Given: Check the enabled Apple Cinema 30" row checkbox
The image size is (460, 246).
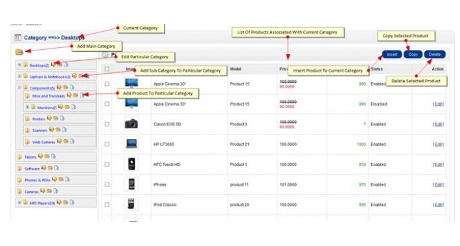Looking at the screenshot, I should [x=107, y=84].
